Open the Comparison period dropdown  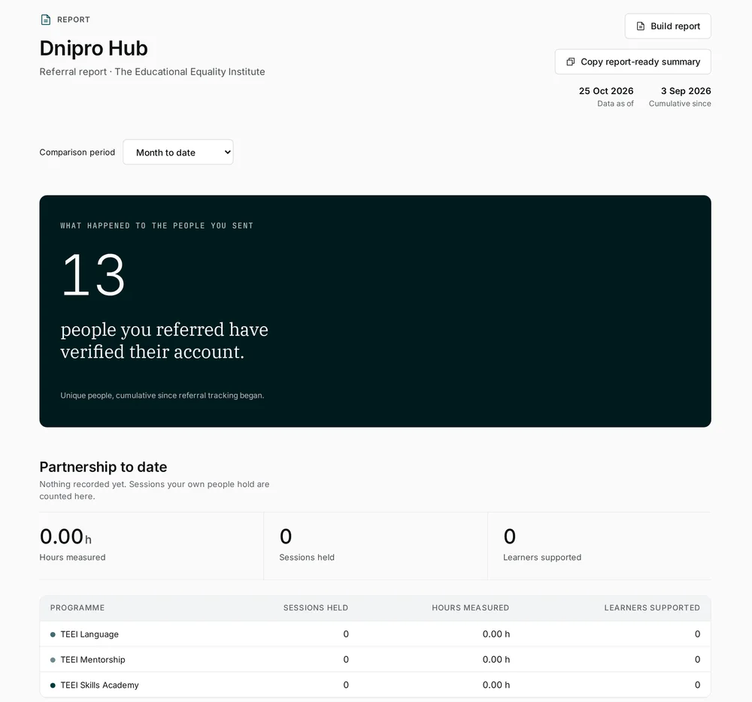pyautogui.click(x=178, y=153)
